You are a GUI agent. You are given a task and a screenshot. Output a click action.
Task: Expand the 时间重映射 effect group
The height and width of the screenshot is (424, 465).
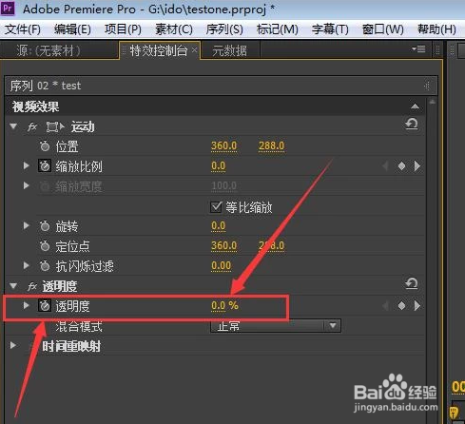point(13,345)
